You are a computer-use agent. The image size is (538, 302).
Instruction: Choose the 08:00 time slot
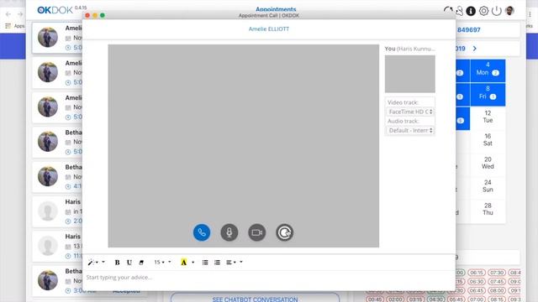[x=497, y=290]
